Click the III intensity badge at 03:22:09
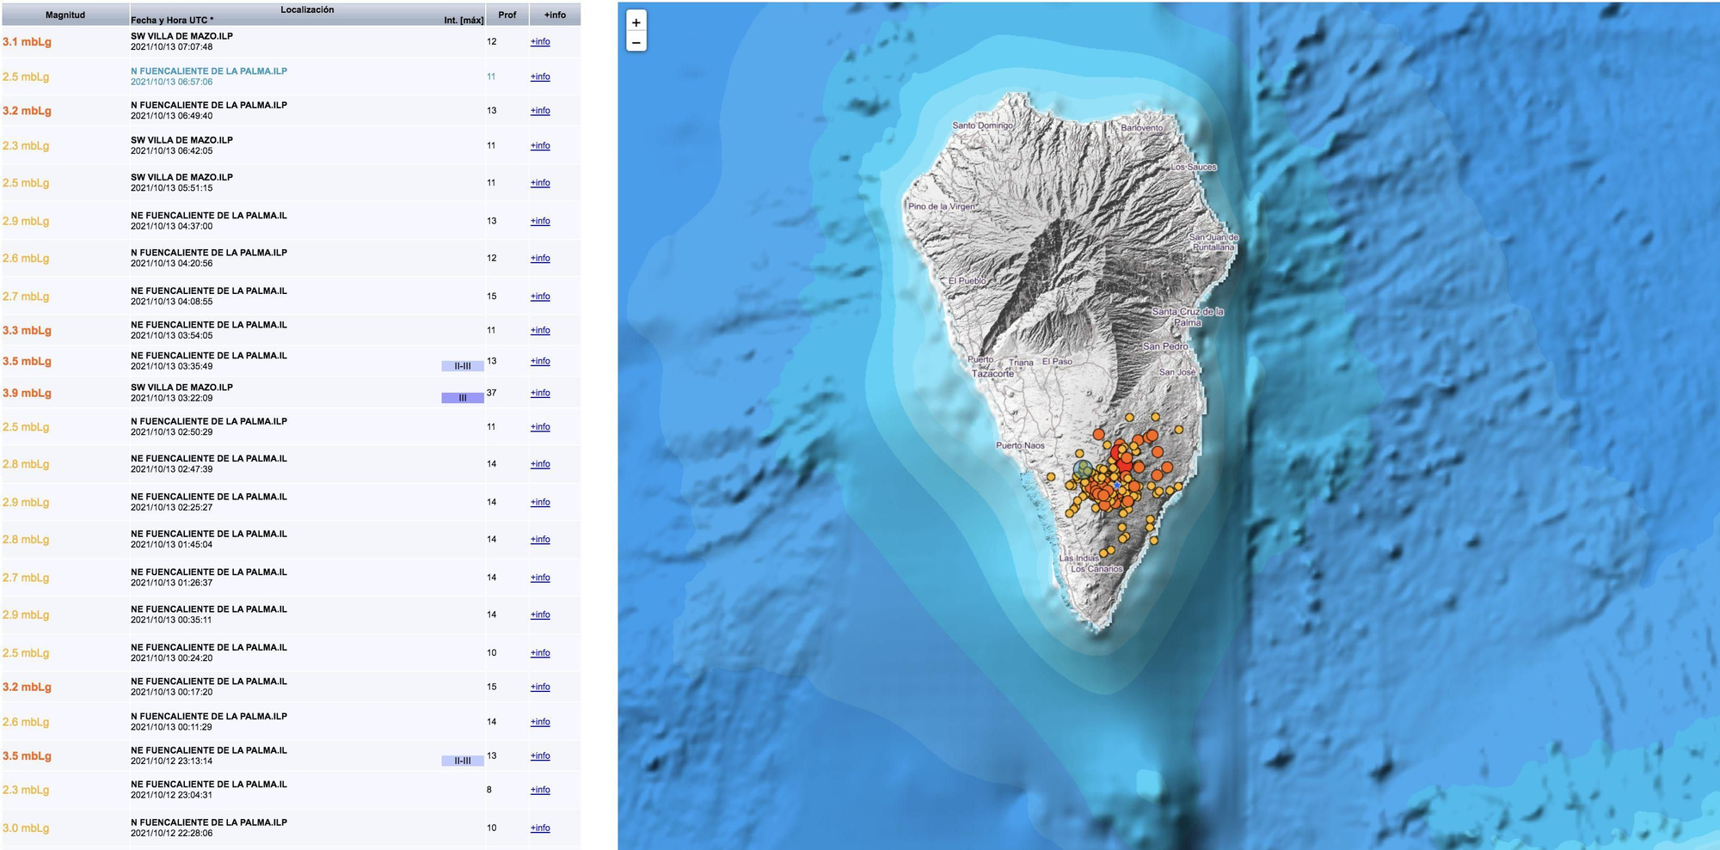 pyautogui.click(x=463, y=398)
